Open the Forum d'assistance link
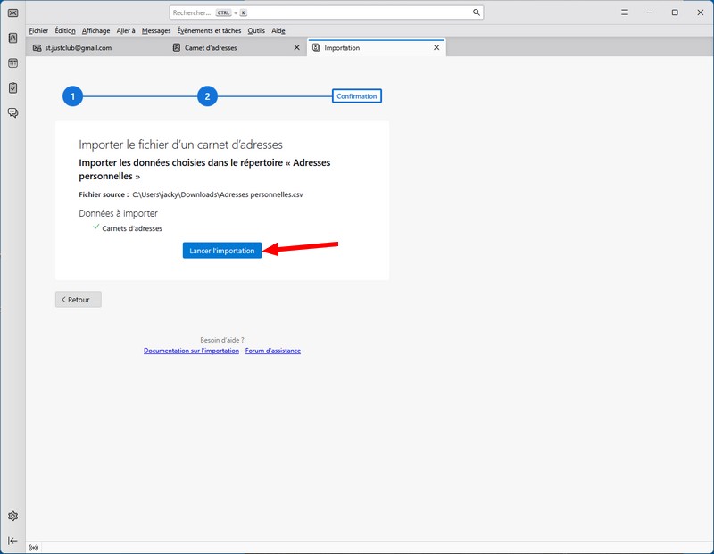 (x=273, y=351)
